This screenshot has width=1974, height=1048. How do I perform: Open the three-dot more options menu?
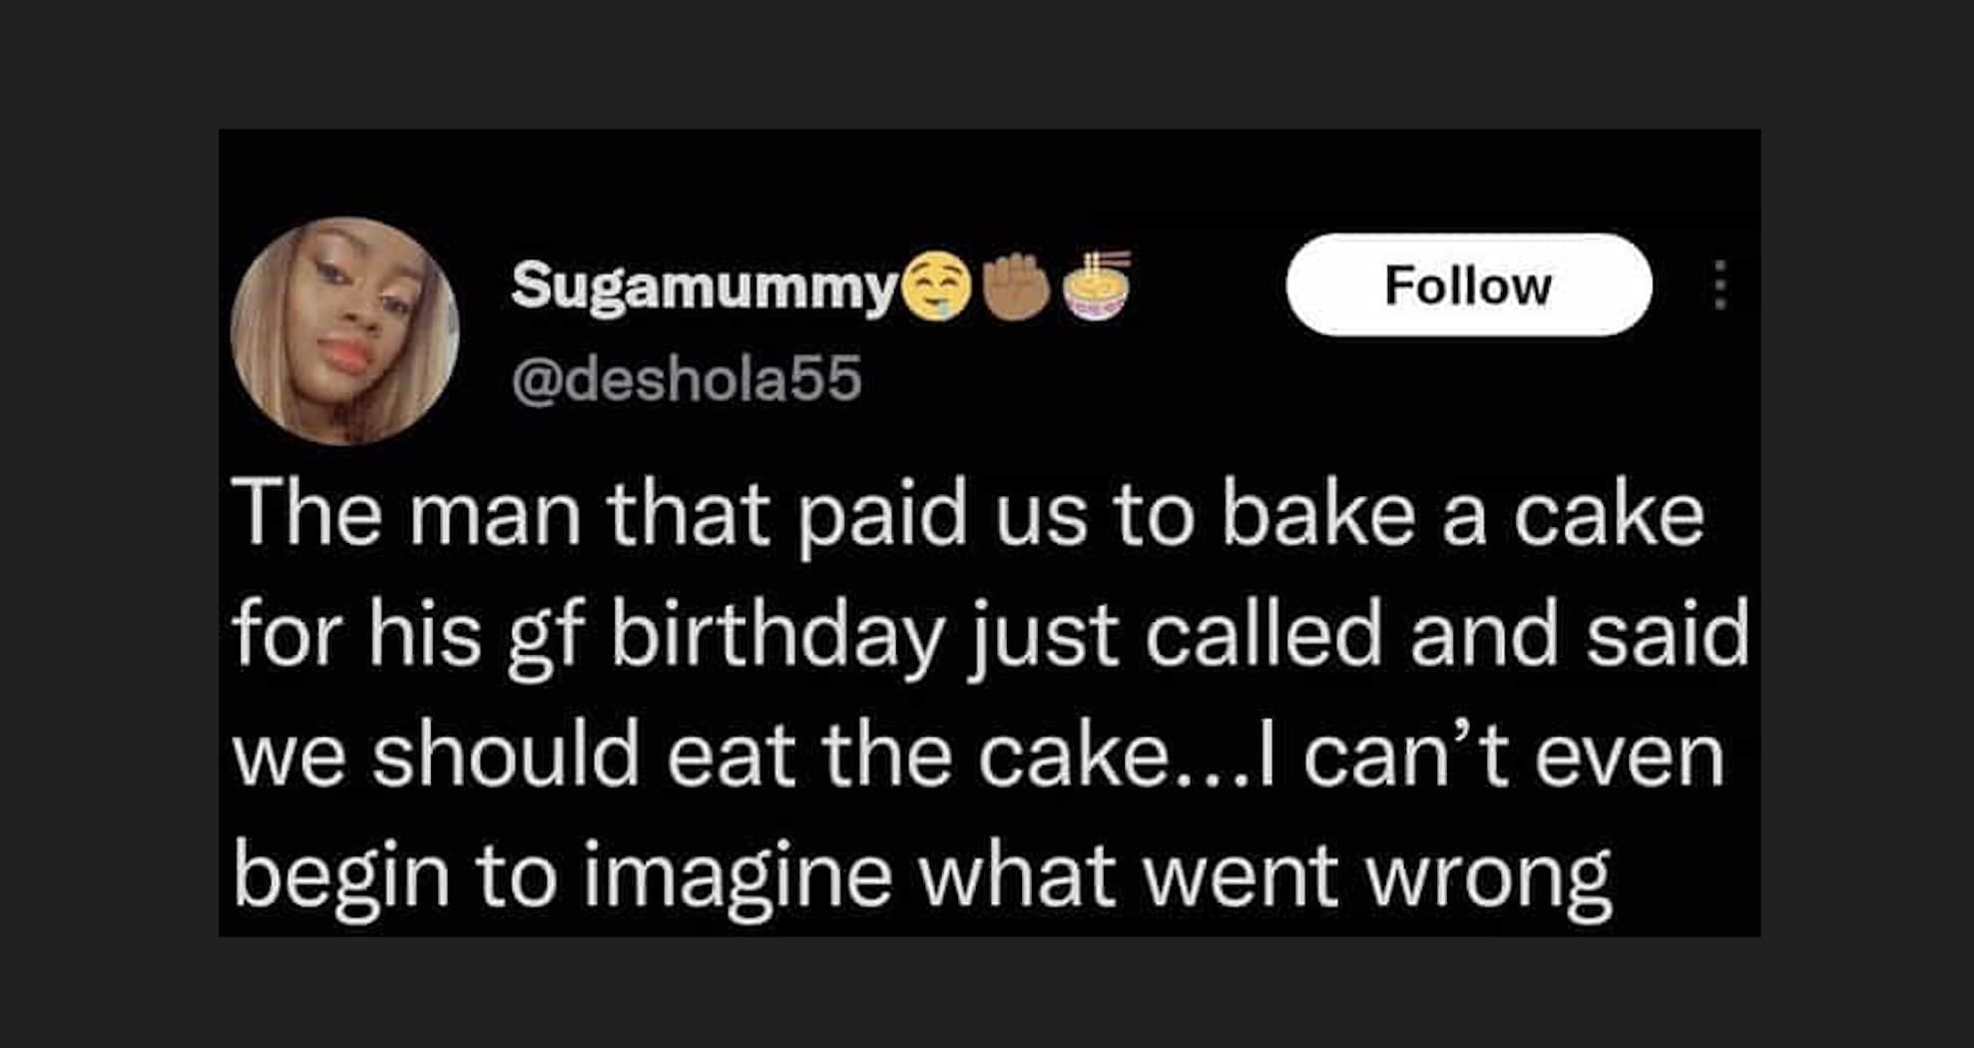point(1720,285)
